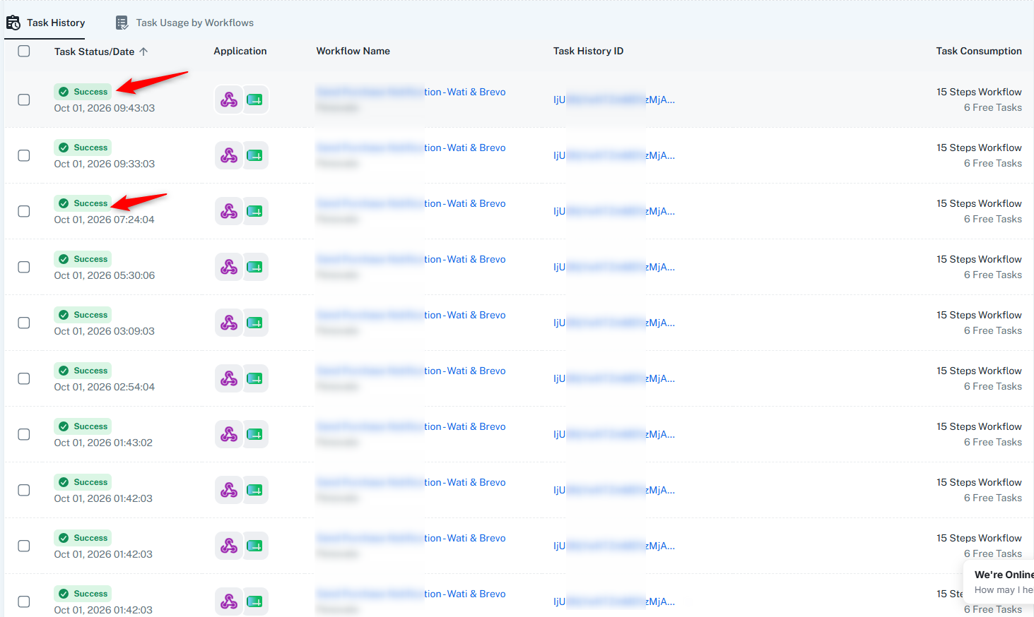
Task: Select green app icon in the 01:43:02 row
Action: tap(254, 434)
